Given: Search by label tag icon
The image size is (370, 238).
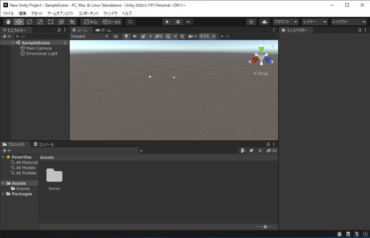Looking at the screenshot, I should [251, 151].
